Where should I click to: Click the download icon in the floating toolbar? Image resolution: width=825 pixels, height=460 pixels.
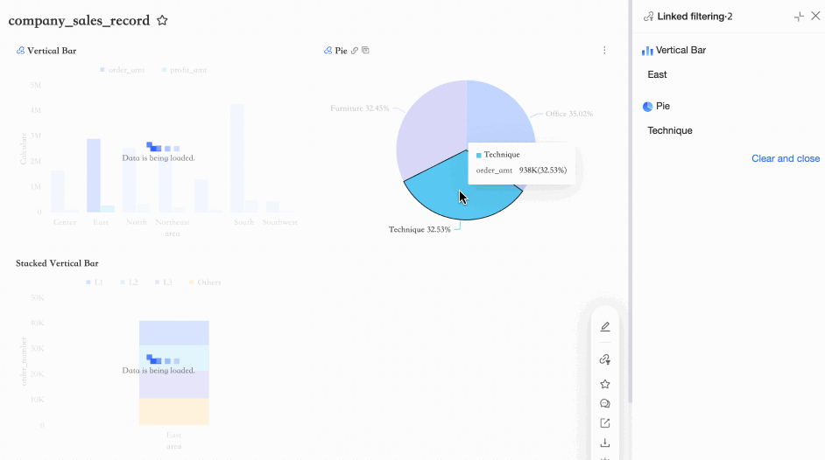605,443
